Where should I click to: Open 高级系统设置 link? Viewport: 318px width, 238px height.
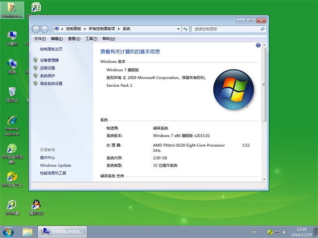pyautogui.click(x=51, y=83)
